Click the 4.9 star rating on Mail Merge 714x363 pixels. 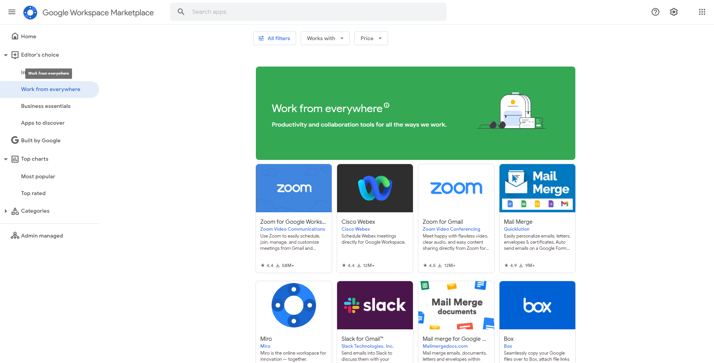point(513,265)
